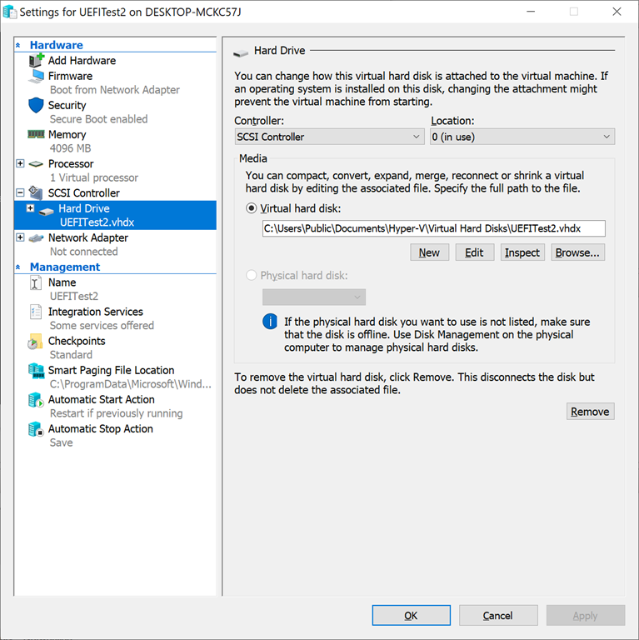
Task: Open the Controller dropdown
Action: pyautogui.click(x=329, y=137)
